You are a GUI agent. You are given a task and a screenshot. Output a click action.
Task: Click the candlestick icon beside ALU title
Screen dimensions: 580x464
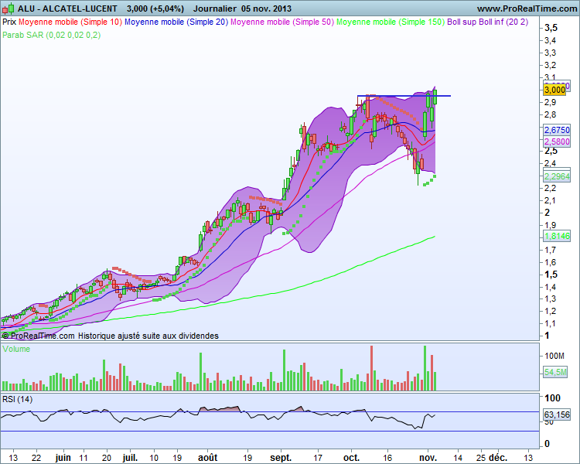pyautogui.click(x=9, y=9)
